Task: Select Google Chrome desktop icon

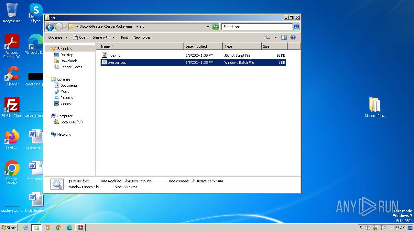Action: point(12,173)
